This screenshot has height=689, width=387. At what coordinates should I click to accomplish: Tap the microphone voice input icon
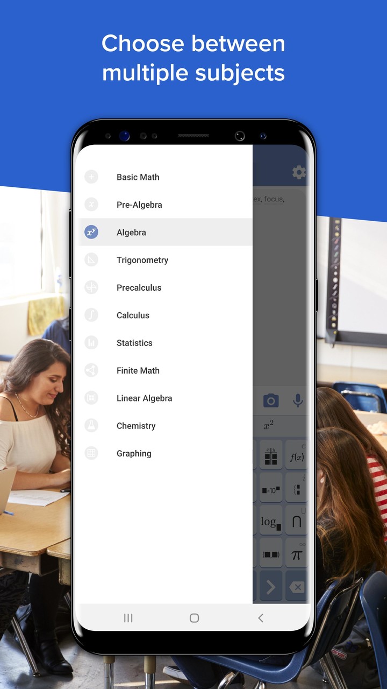[x=298, y=400]
